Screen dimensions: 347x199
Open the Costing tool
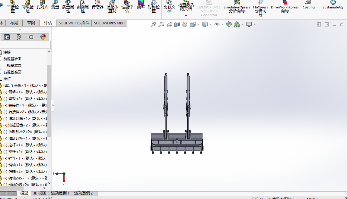(x=309, y=5)
